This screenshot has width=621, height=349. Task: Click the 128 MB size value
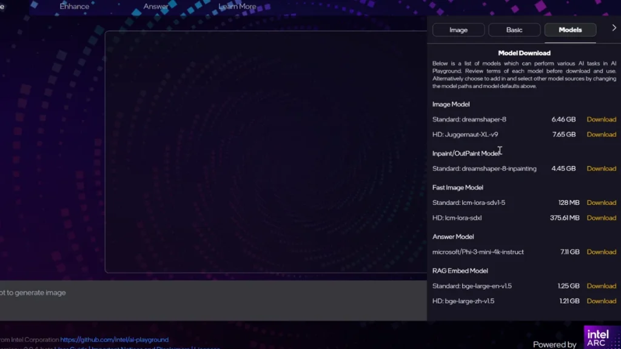pyautogui.click(x=569, y=202)
